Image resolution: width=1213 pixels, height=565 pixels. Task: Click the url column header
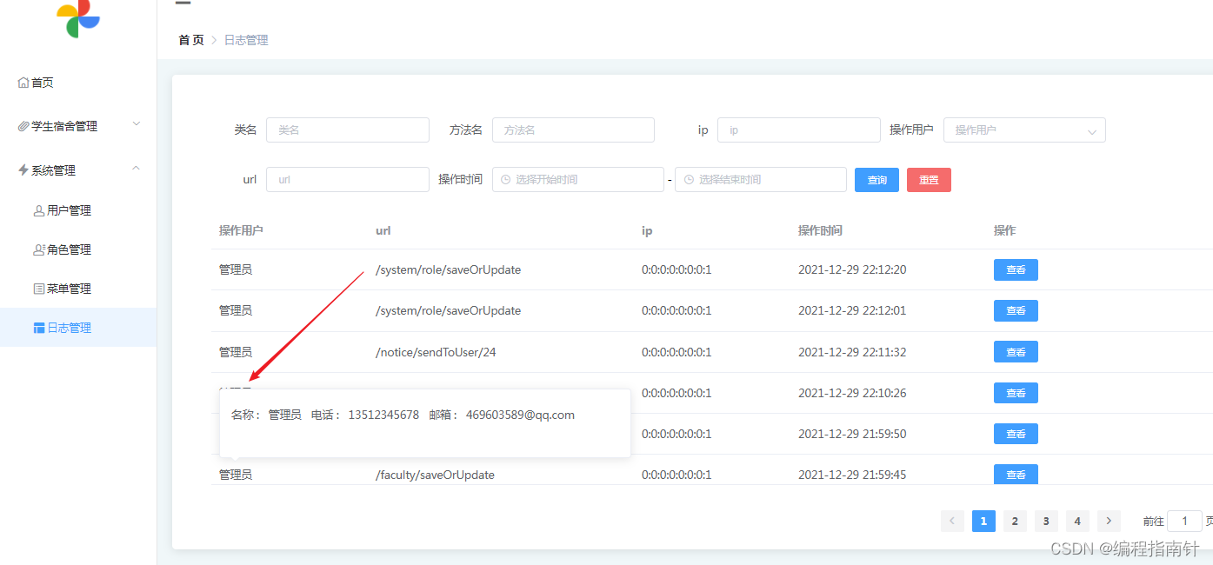pos(383,230)
